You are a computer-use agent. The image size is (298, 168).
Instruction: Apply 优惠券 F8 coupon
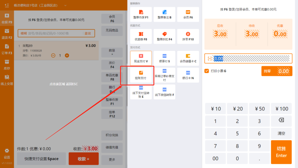141,36
